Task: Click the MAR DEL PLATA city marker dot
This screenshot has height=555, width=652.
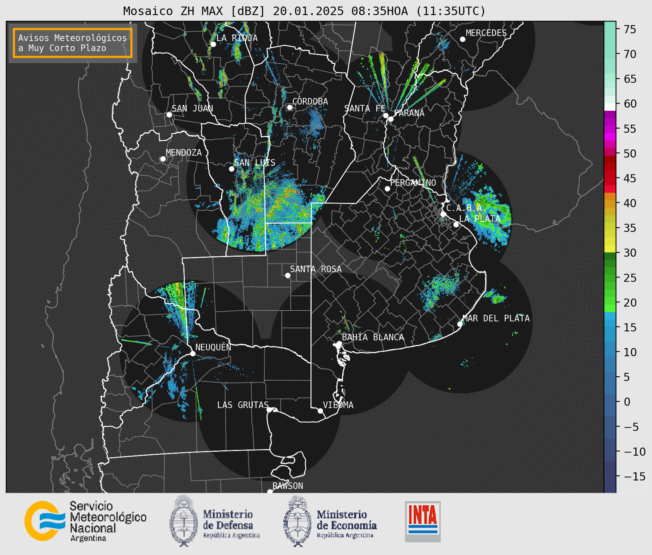Action: [460, 324]
